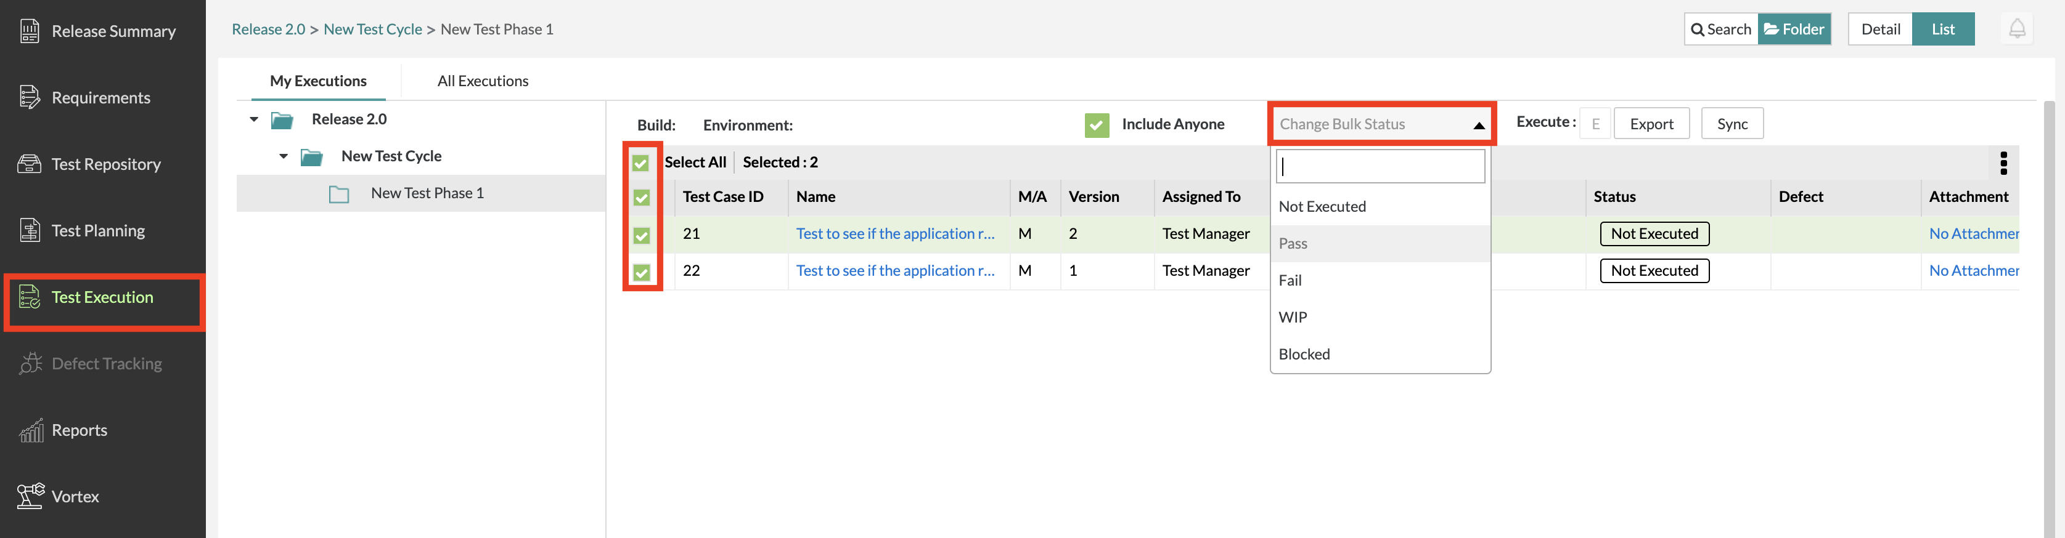Collapse the New Test Cycle tree node

tap(284, 156)
